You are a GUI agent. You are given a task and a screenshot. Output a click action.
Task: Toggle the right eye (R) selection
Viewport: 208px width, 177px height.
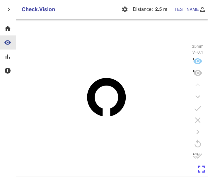(x=197, y=73)
